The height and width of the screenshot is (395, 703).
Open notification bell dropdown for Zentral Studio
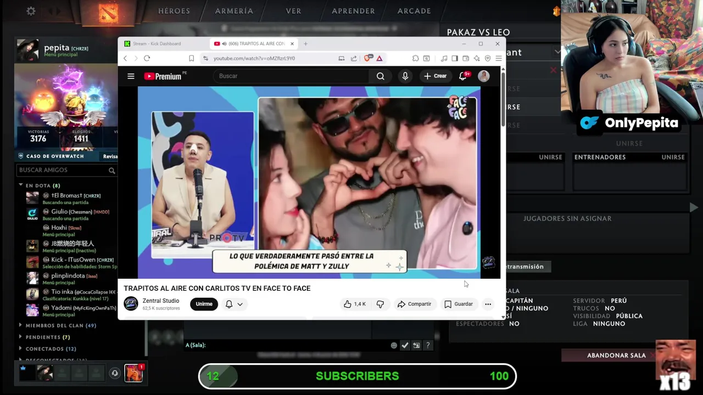[x=234, y=304]
